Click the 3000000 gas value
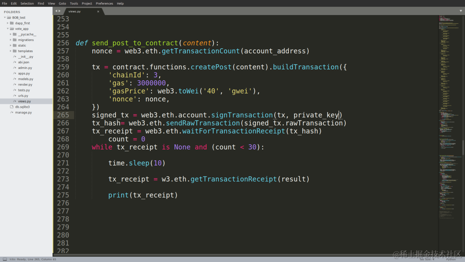 coord(151,83)
